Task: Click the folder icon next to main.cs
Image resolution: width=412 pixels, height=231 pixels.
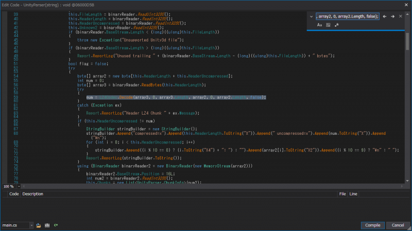Action: [x=39, y=225]
